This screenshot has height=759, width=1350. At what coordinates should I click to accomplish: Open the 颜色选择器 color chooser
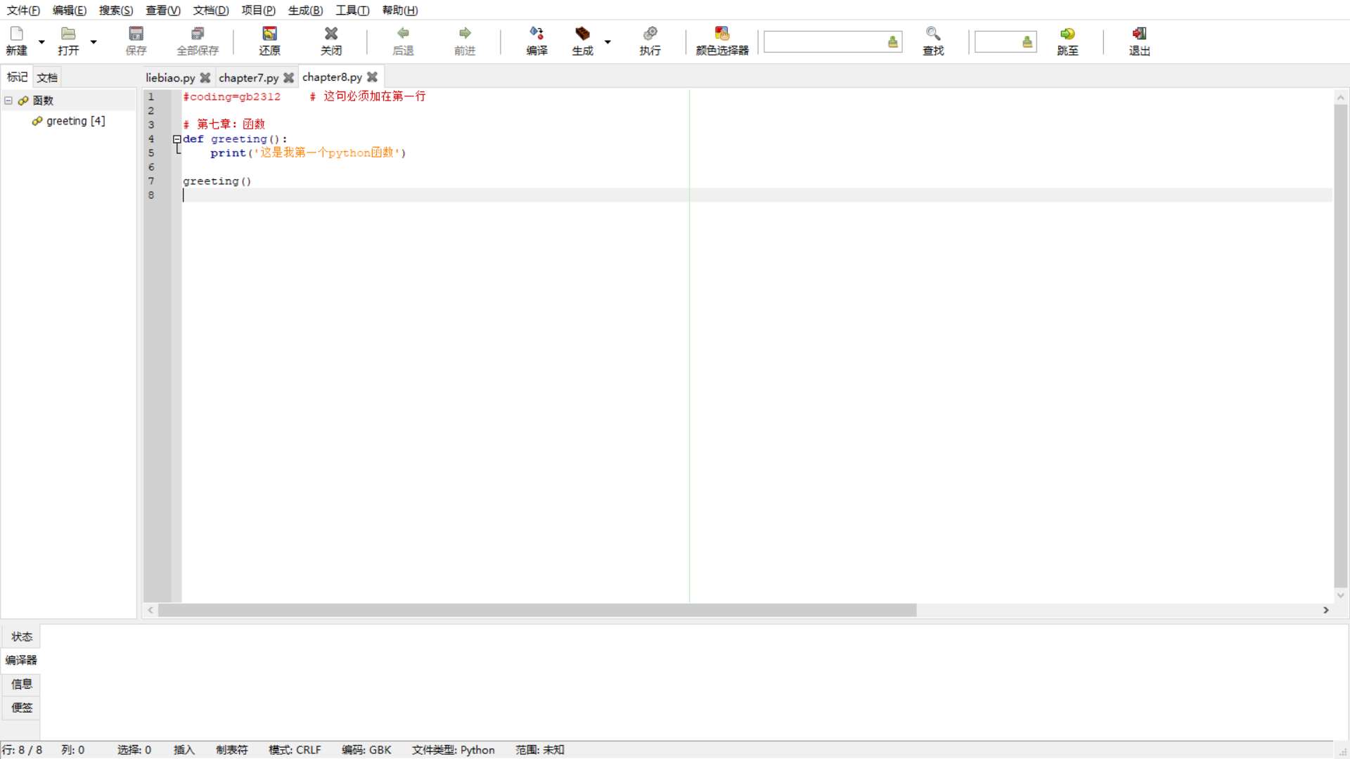click(722, 41)
